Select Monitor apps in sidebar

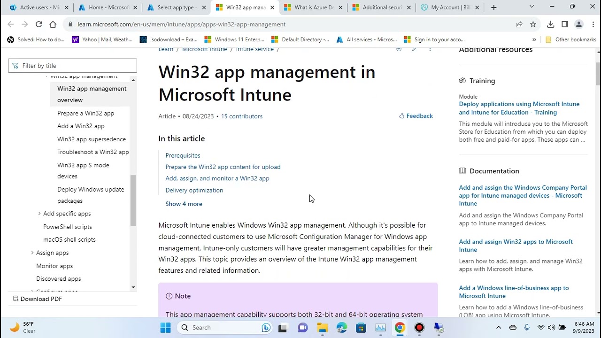[54, 266]
